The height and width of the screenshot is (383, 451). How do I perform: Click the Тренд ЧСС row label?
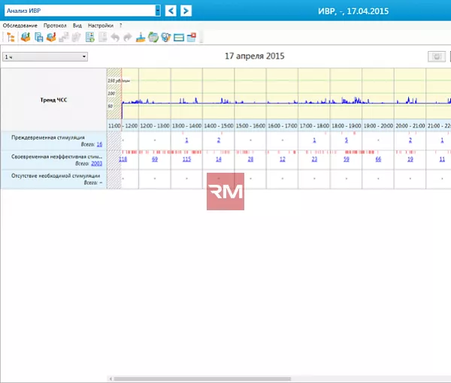(53, 100)
